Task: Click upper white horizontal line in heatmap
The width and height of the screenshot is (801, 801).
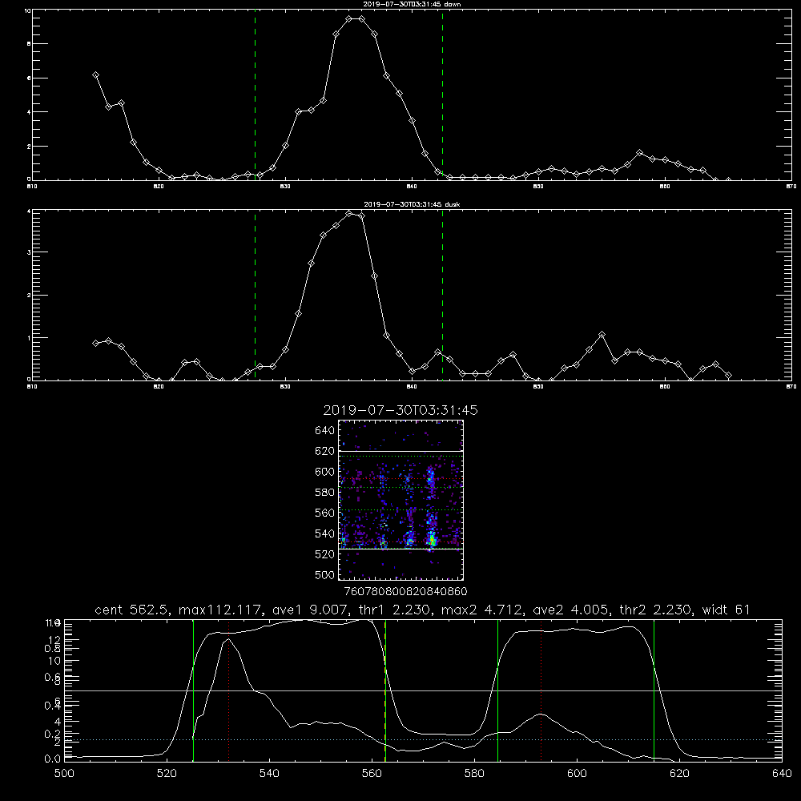Action: tap(401, 451)
